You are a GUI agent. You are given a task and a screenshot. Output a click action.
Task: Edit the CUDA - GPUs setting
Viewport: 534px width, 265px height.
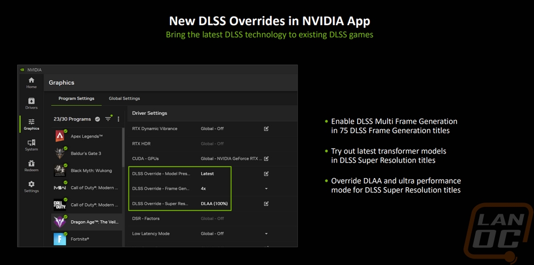(266, 158)
